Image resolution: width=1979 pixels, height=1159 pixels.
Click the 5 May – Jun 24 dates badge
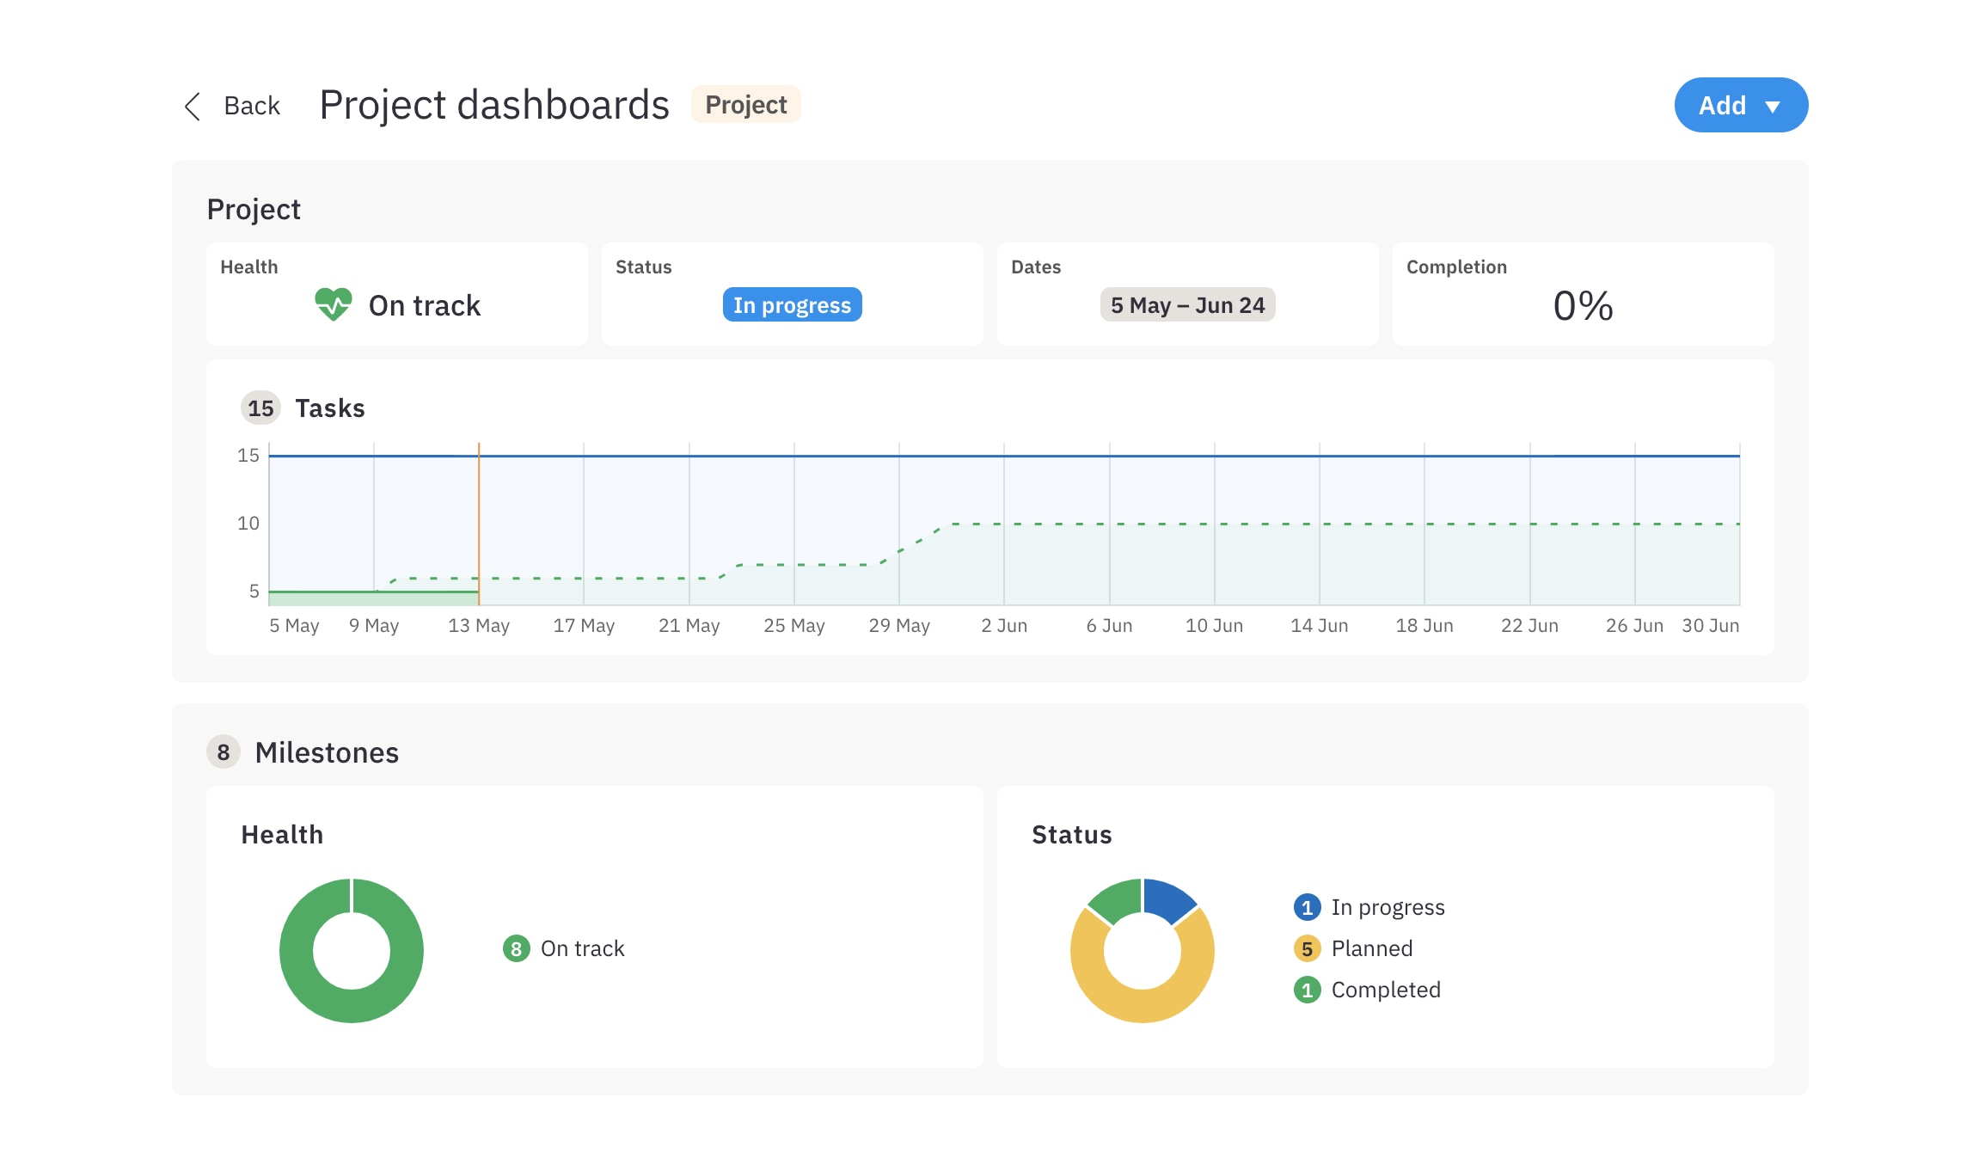click(x=1187, y=304)
